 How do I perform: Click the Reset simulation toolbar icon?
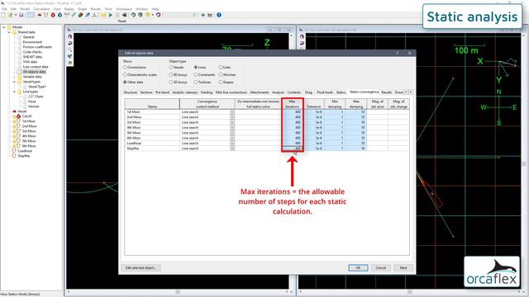[x=124, y=15]
